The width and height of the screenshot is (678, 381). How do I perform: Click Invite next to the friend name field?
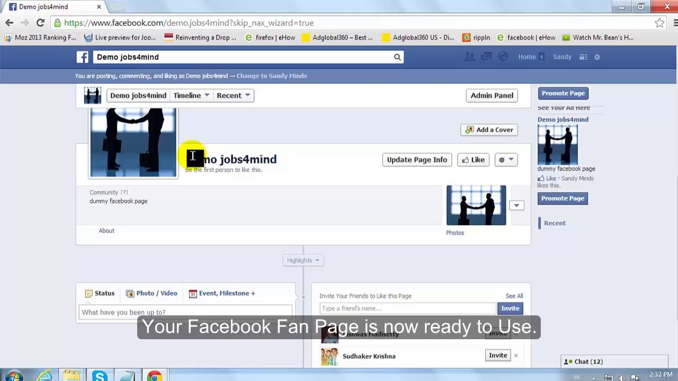(510, 309)
